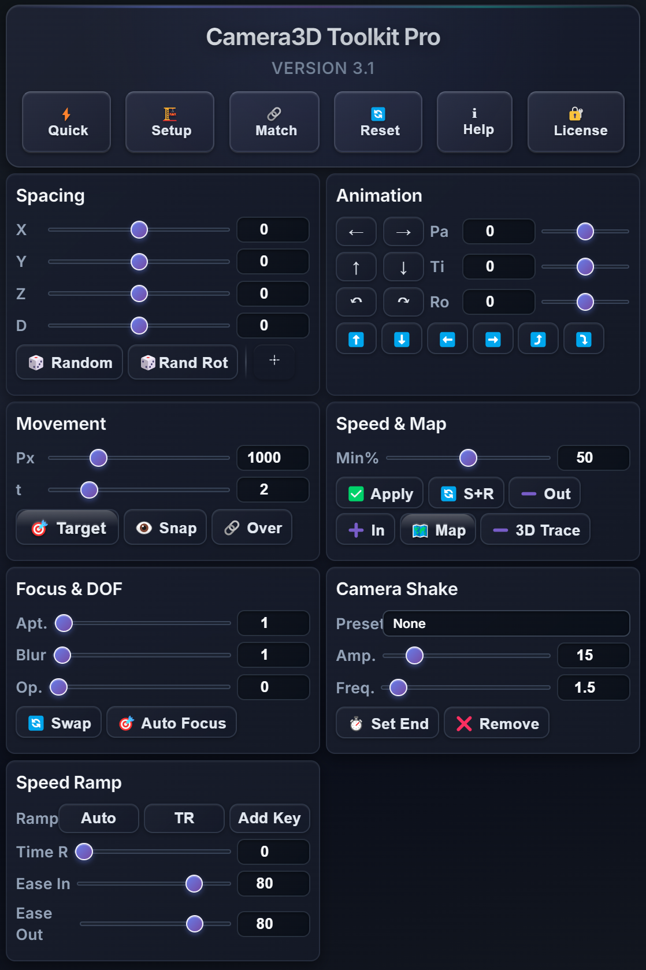The image size is (646, 970).
Task: Click the counterclockwise rotate arrow in Animation
Action: tap(356, 302)
